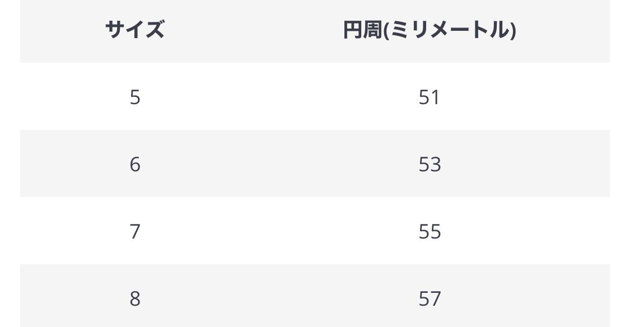Click empty space between 8 and 57
This screenshot has width=630, height=327.
click(280, 299)
